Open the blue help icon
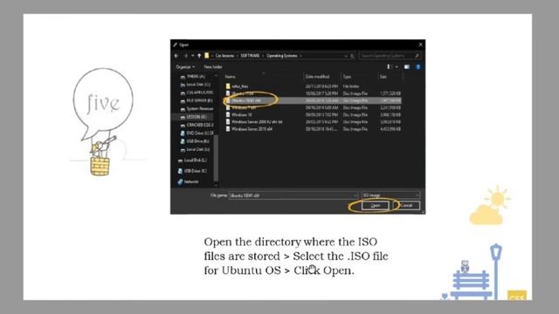 [418, 67]
